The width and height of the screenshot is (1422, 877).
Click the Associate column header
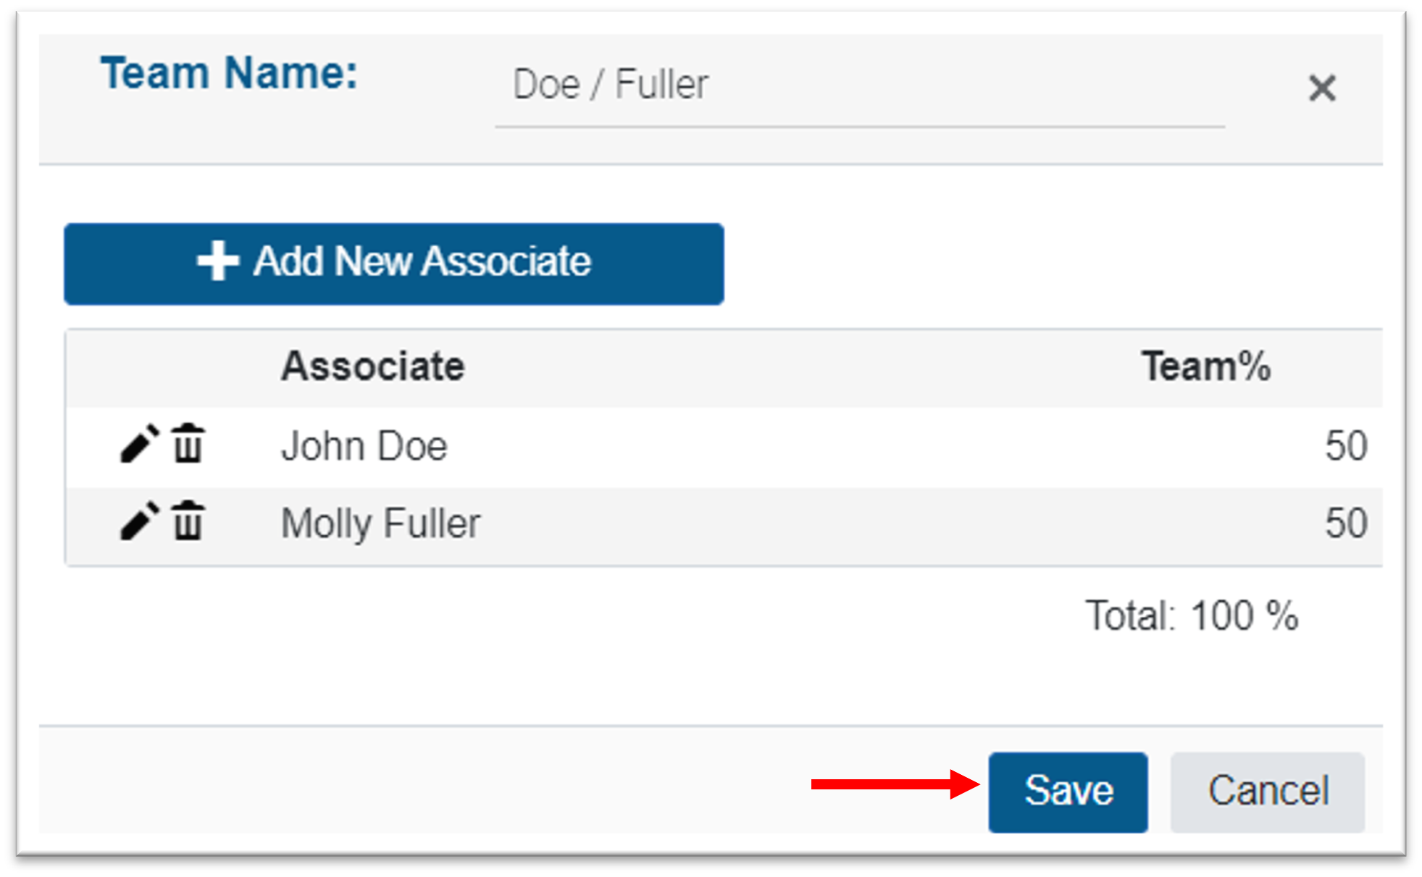click(372, 366)
